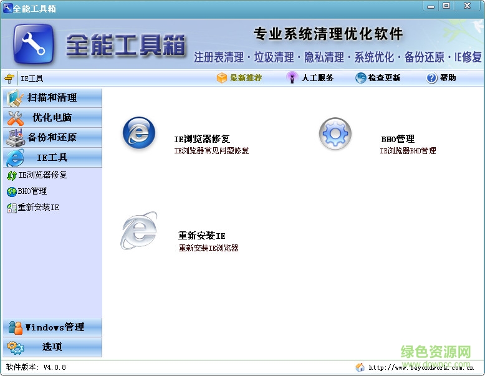
Task: Click the 人工服务 purple icon
Action: click(x=292, y=78)
